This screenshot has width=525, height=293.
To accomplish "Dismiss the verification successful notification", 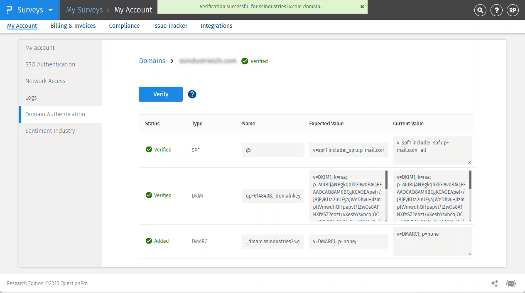I will pos(362,7).
